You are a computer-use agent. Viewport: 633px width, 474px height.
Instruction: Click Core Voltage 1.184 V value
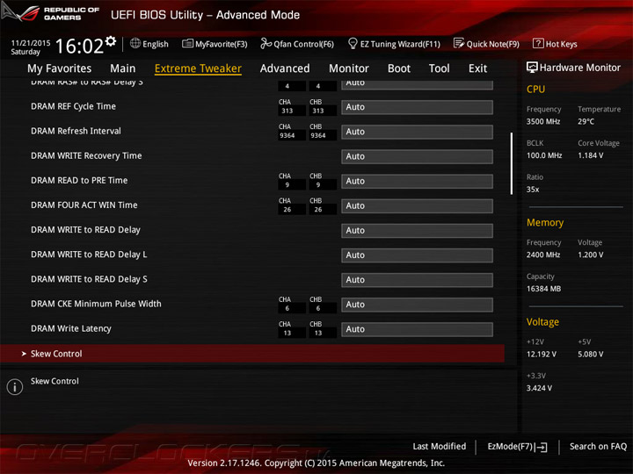[x=591, y=155]
